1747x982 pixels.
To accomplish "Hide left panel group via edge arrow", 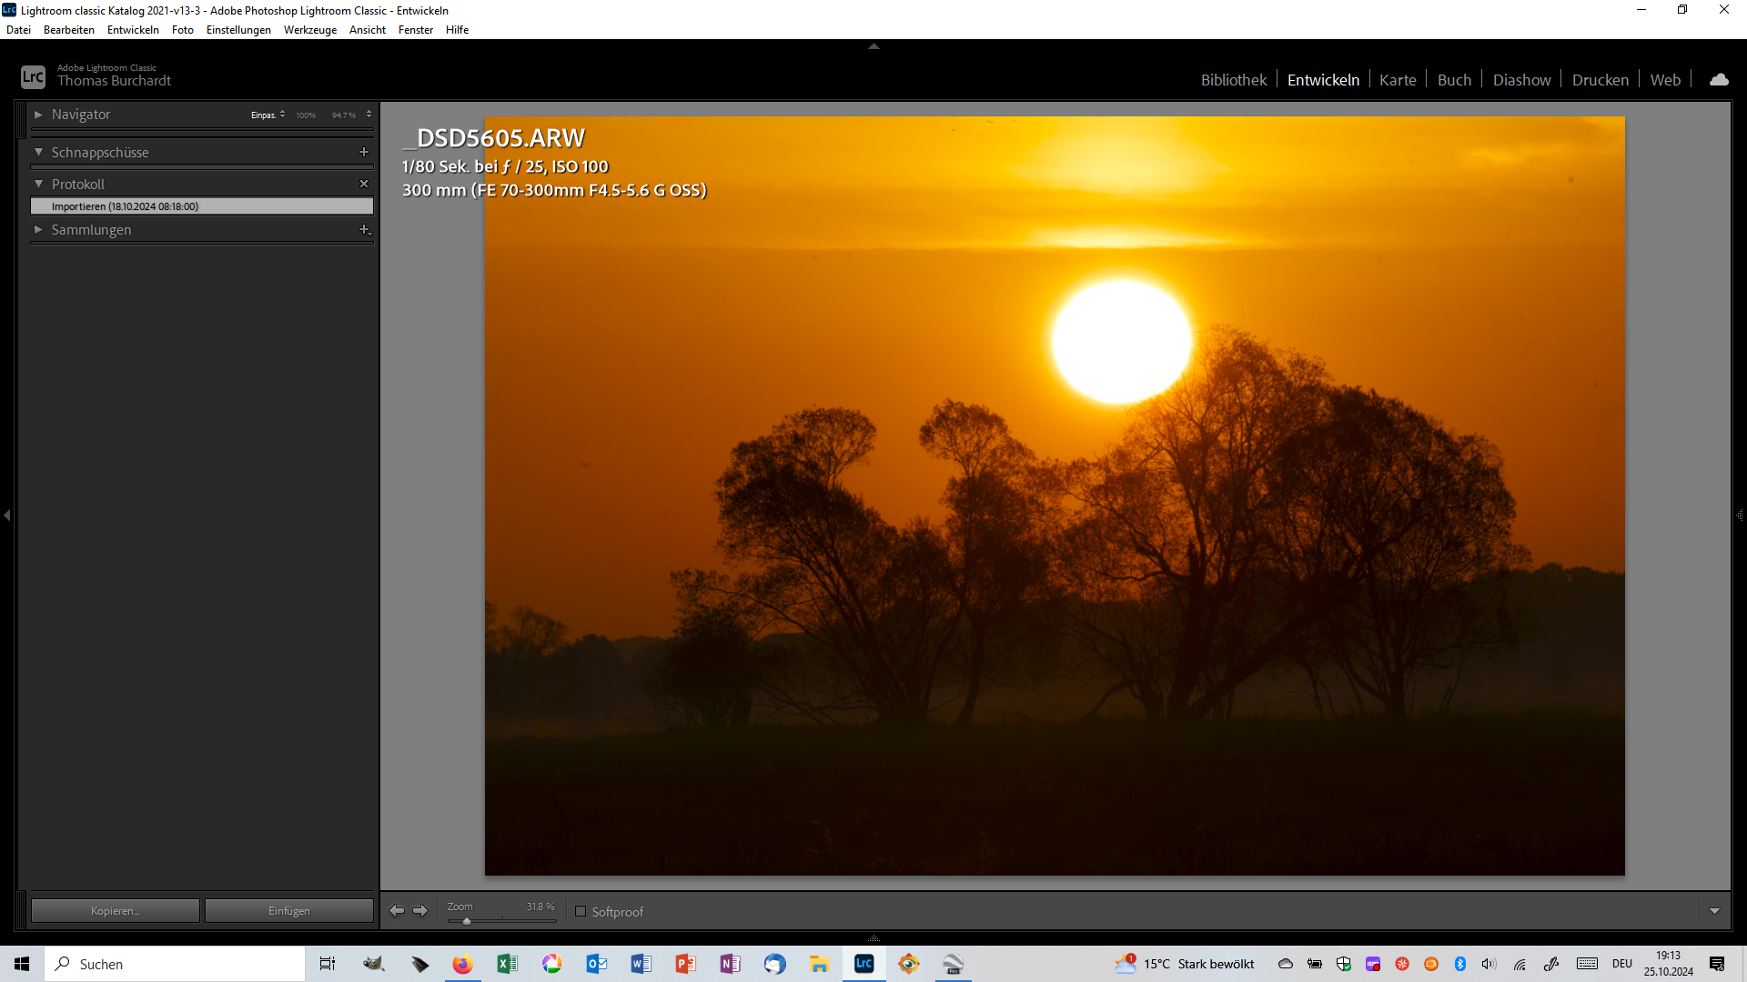I will [x=7, y=516].
